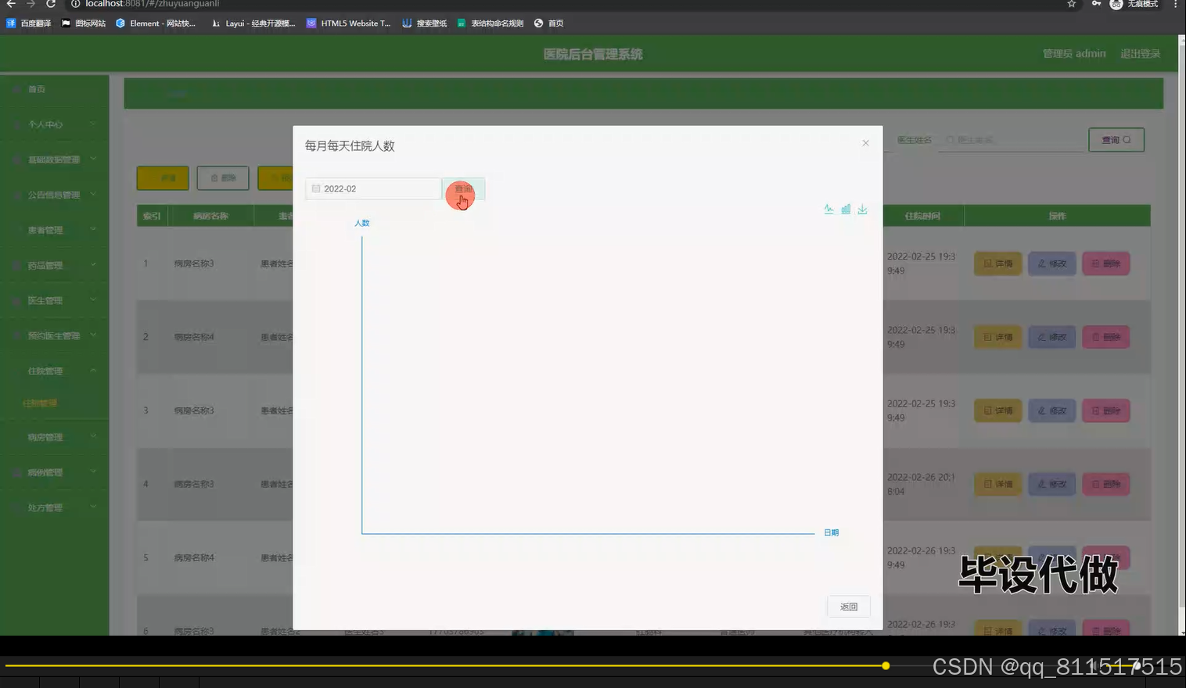
Task: Open the Element bookmark
Action: pos(156,23)
